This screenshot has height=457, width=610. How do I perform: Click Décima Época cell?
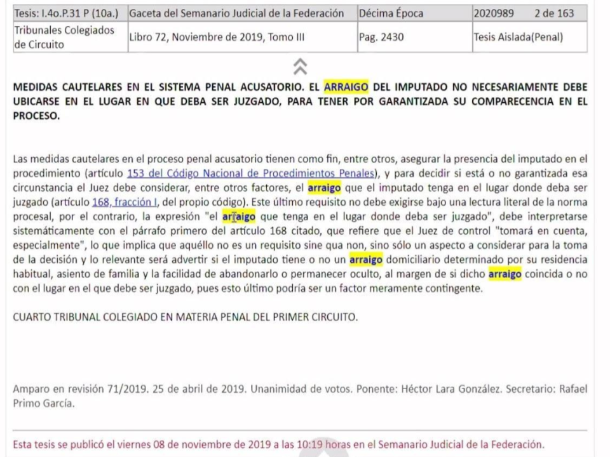pyautogui.click(x=415, y=13)
